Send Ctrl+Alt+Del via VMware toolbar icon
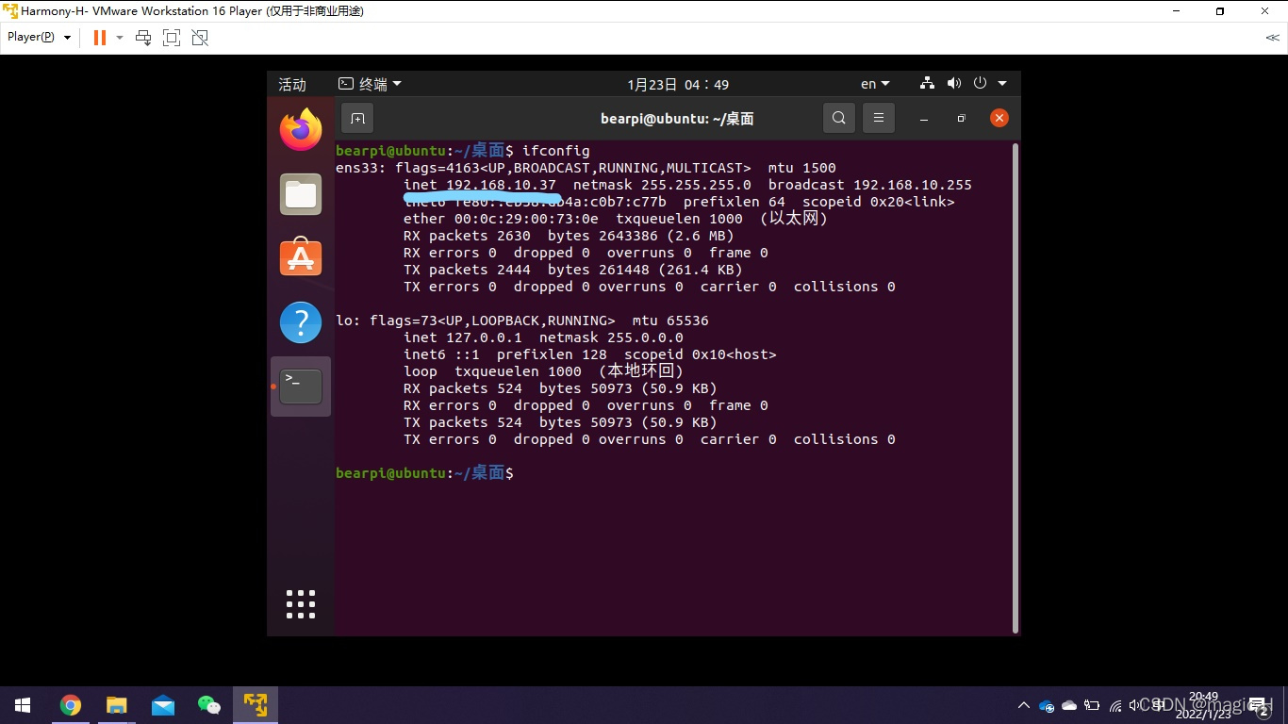The width and height of the screenshot is (1288, 724). coord(142,38)
